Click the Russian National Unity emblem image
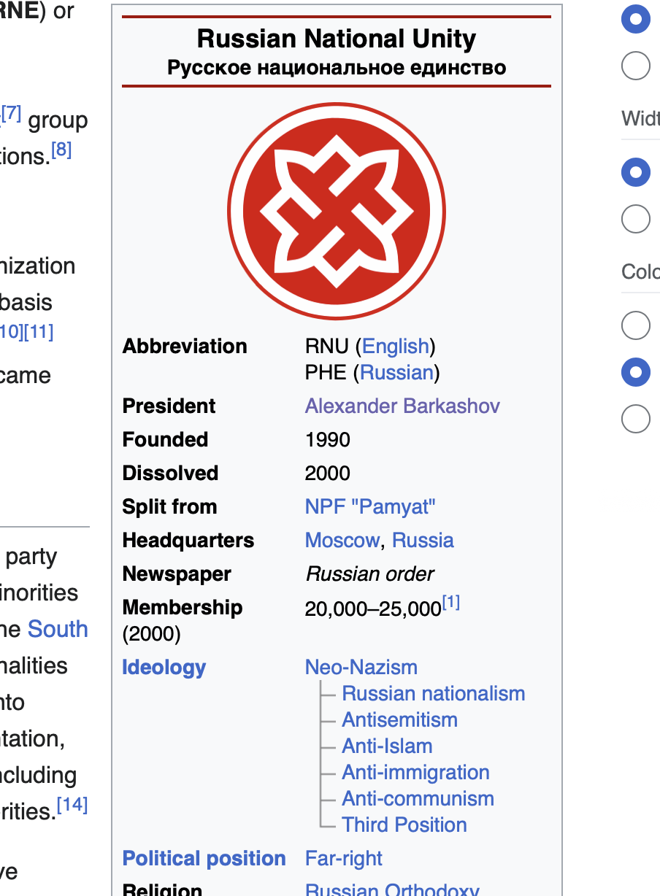 (337, 212)
